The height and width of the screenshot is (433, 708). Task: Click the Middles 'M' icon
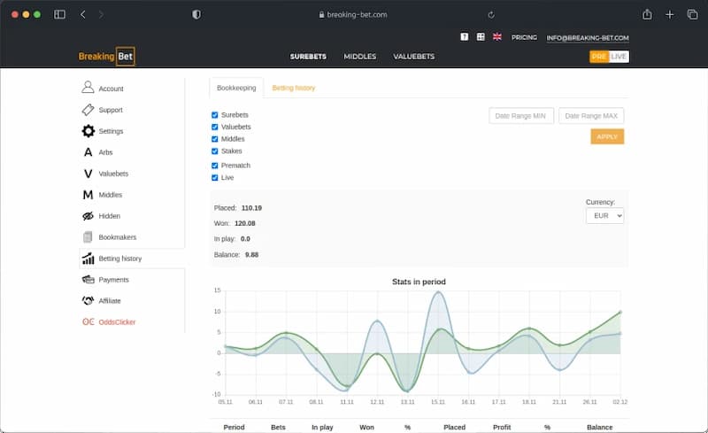point(88,195)
